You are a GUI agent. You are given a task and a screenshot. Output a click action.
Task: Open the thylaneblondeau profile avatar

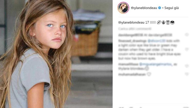click(x=123, y=8)
